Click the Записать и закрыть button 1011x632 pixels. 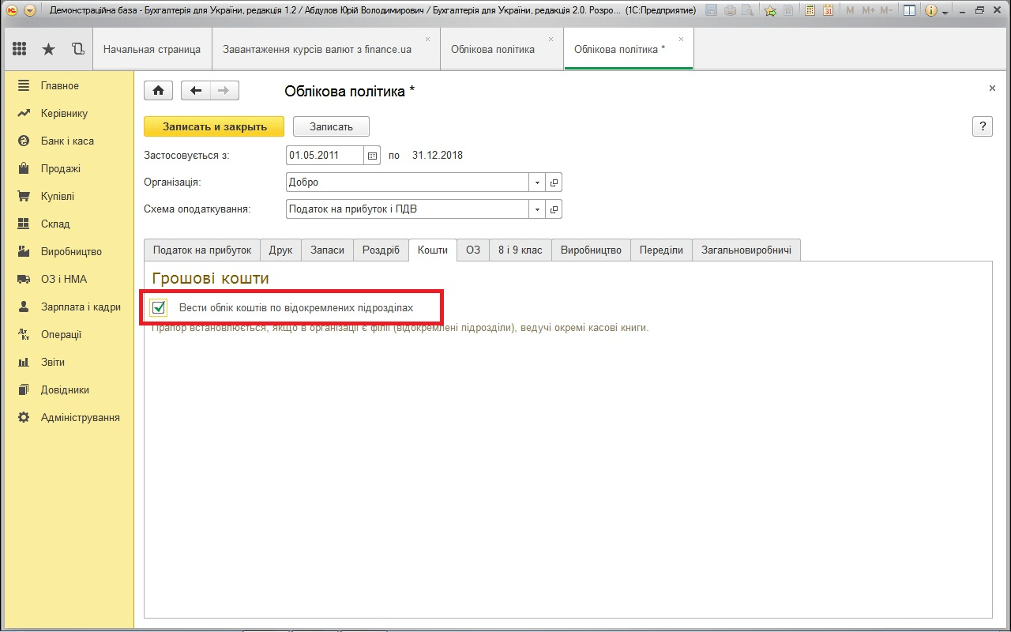point(214,126)
